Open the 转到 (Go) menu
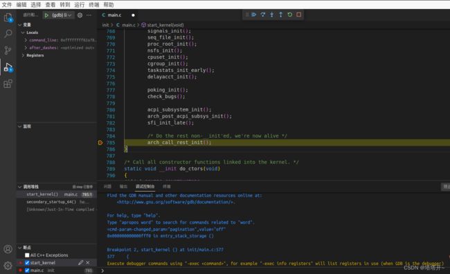Image resolution: width=450 pixels, height=274 pixels. [65, 5]
